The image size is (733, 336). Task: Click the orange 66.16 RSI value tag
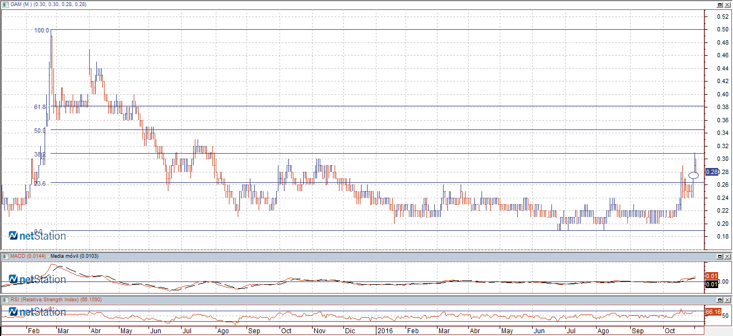pyautogui.click(x=713, y=312)
